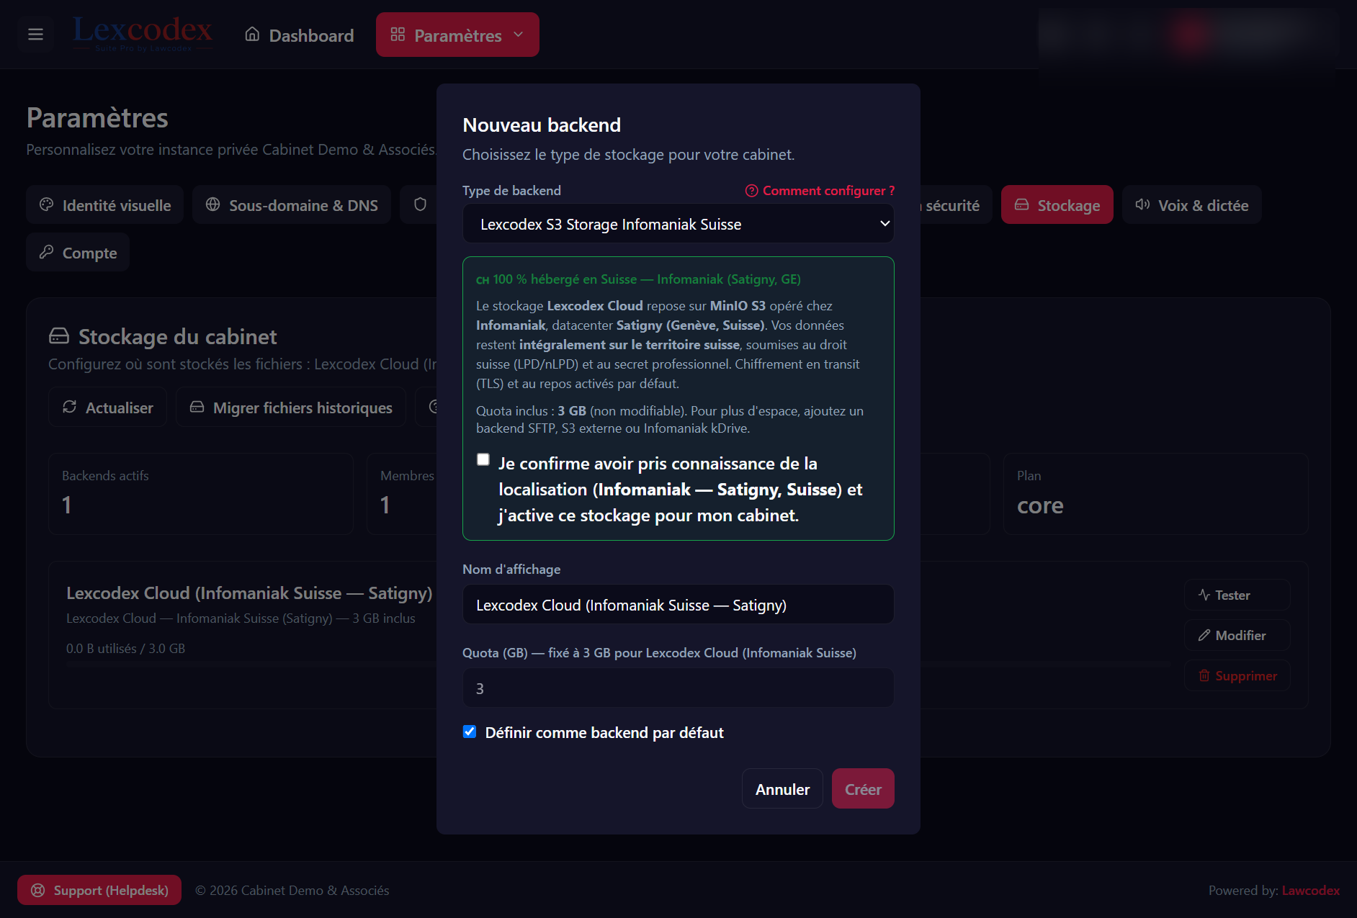Open the Comment configurer help link
Image resolution: width=1357 pixels, height=918 pixels.
[x=820, y=191]
